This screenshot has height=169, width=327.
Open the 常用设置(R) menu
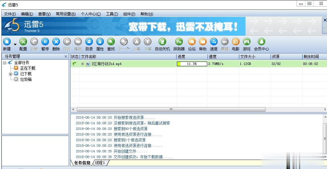click(66, 14)
